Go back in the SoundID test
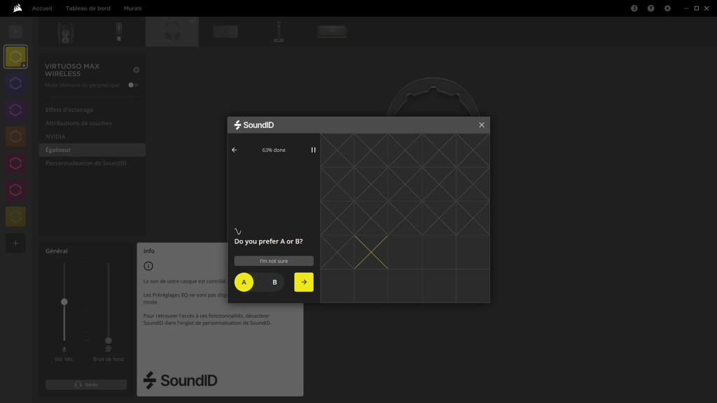717x403 pixels. tap(234, 150)
